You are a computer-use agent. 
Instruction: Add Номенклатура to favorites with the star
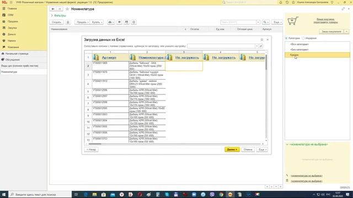click(67, 9)
